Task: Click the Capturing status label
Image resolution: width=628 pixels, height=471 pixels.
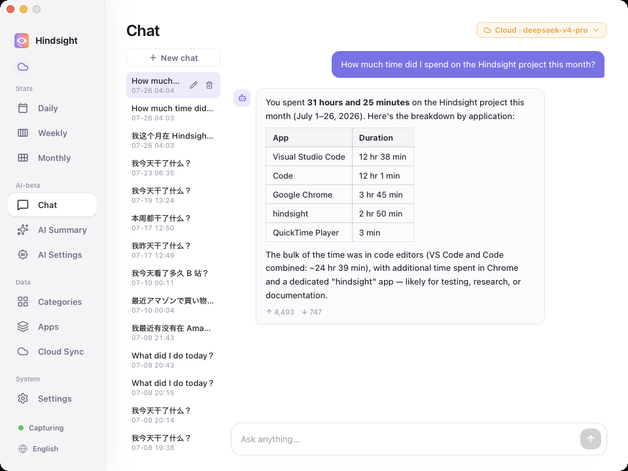Action: [46, 428]
